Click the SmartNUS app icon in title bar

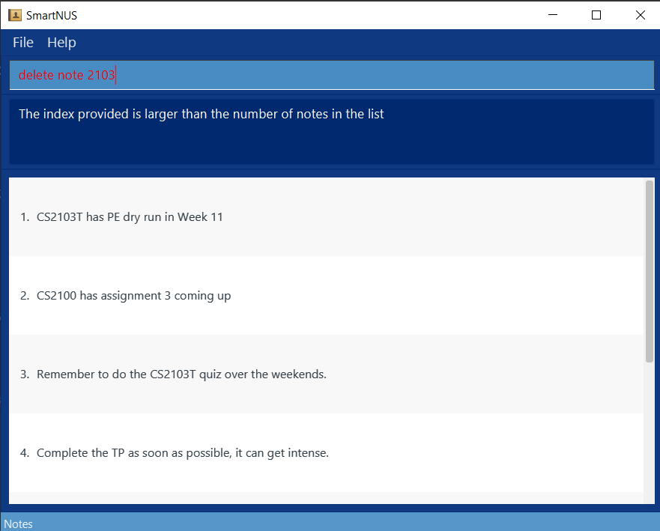(14, 15)
